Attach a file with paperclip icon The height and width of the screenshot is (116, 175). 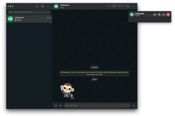[x=60, y=106]
